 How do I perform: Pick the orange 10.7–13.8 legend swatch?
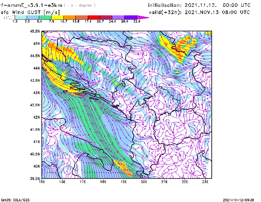tap(69, 17)
